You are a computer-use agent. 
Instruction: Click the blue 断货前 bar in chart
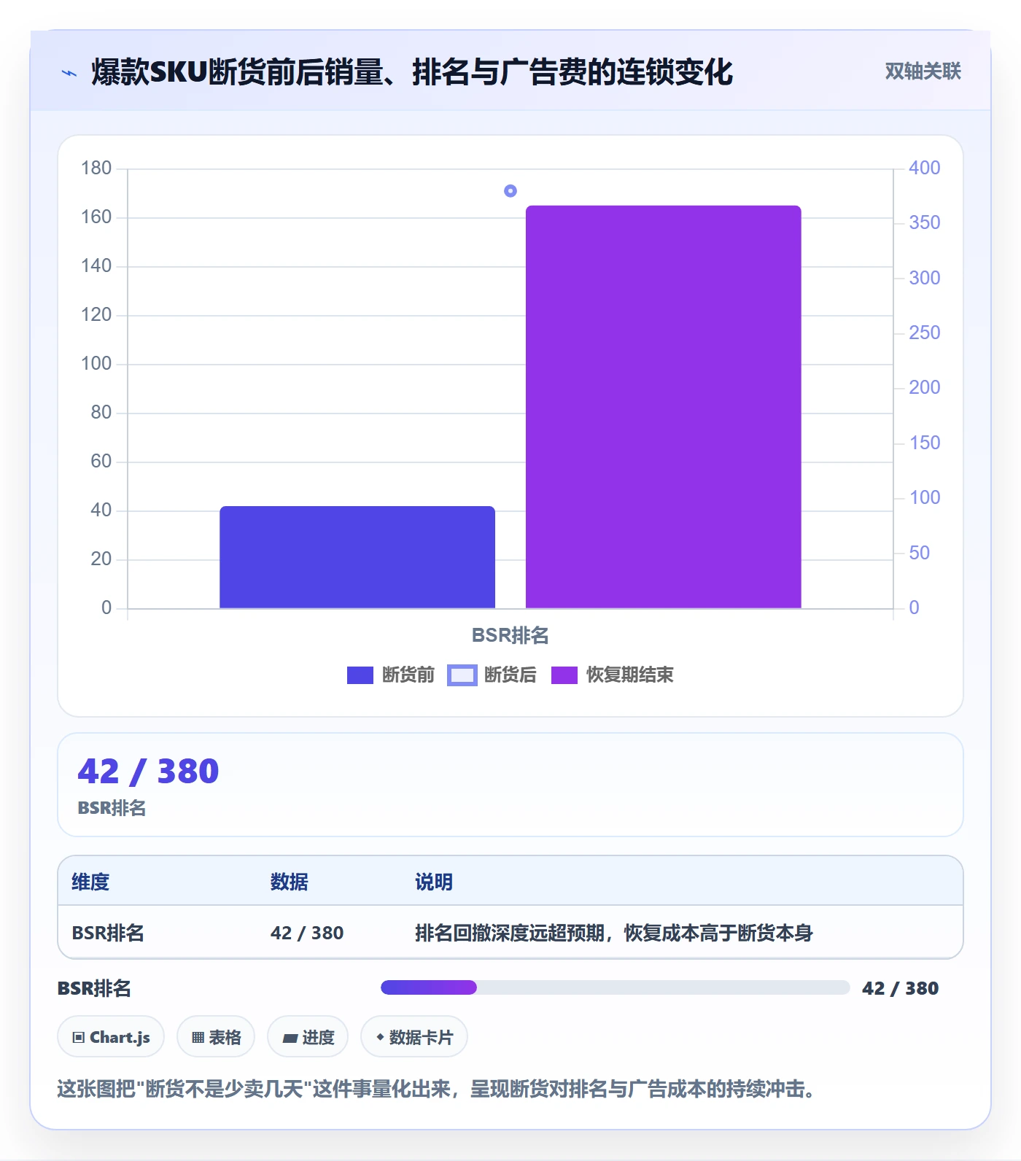click(x=357, y=557)
